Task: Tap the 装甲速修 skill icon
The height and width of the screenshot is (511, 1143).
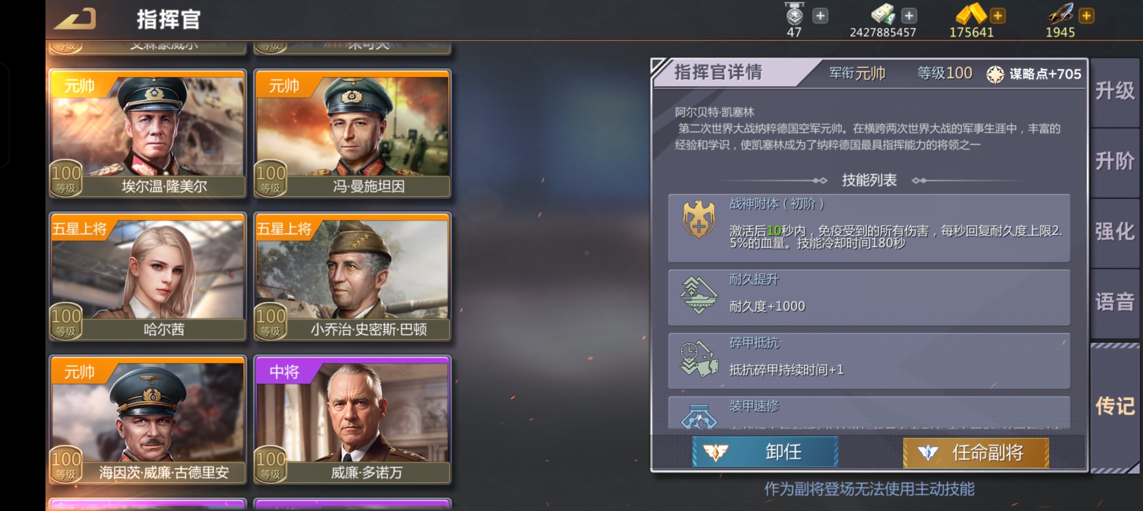Action: (699, 416)
